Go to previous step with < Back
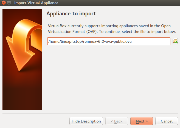 (117, 121)
